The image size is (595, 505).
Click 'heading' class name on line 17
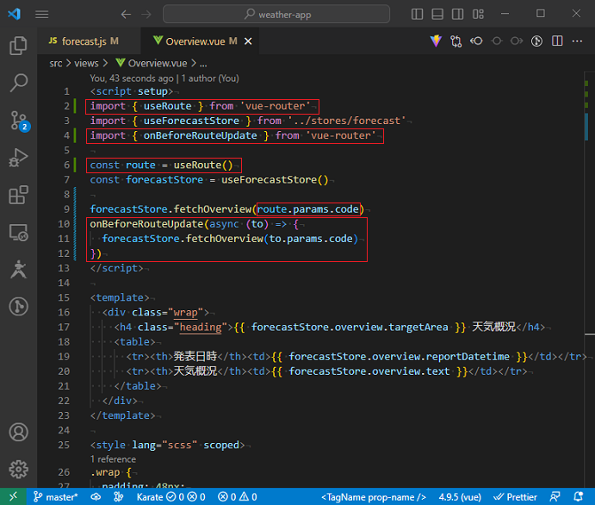[201, 327]
